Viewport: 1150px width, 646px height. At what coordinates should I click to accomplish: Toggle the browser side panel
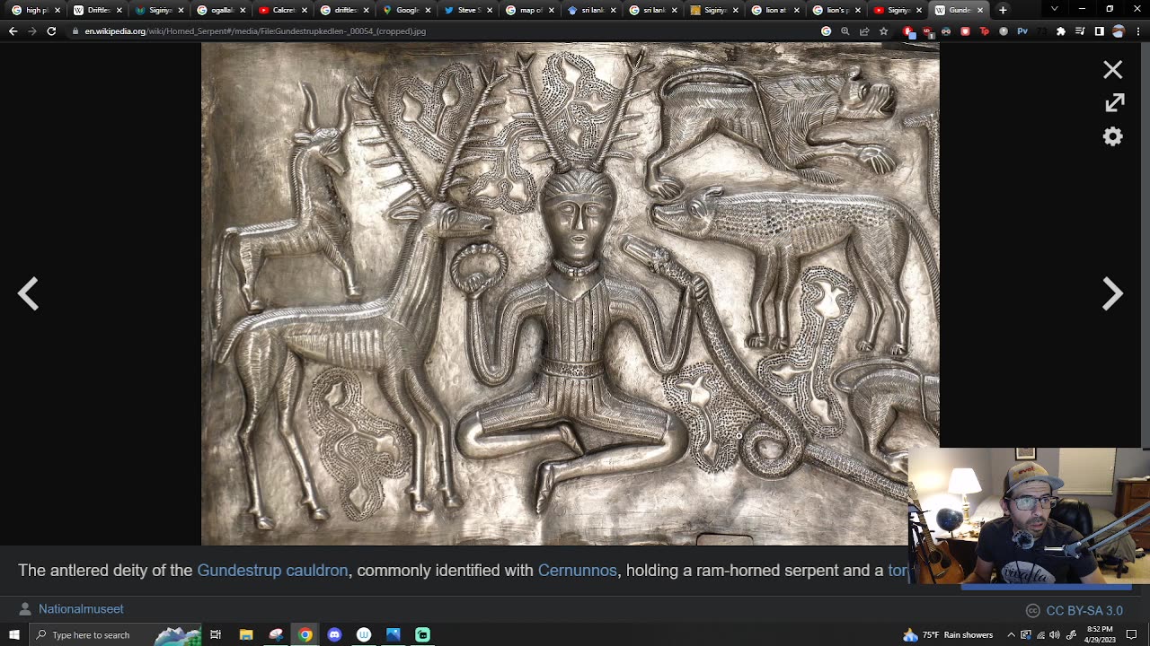pyautogui.click(x=1099, y=31)
